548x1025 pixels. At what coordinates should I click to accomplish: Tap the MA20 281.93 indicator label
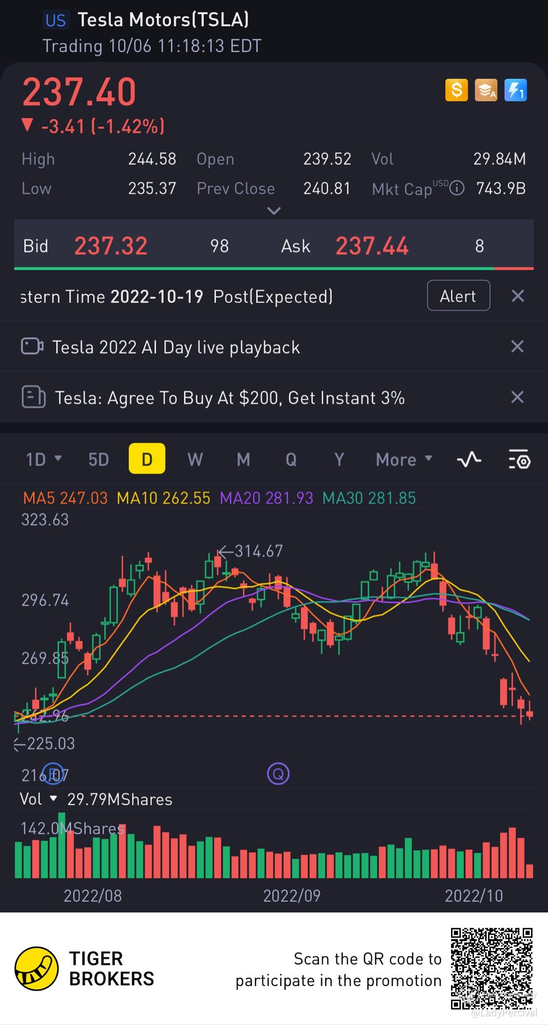[266, 498]
